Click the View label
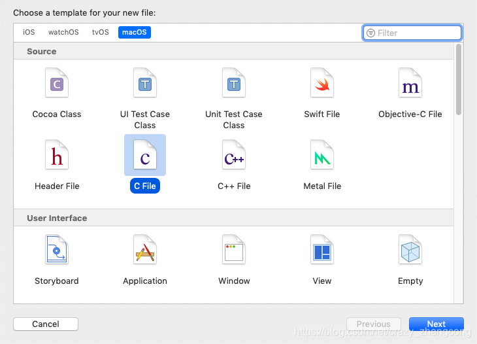This screenshot has height=344, width=477. 322,281
